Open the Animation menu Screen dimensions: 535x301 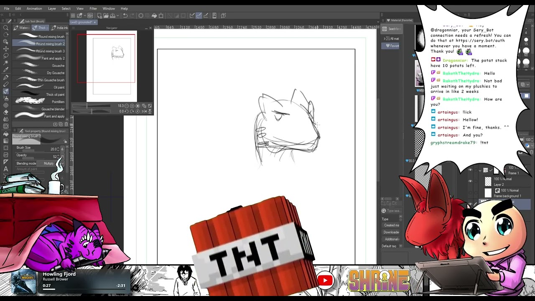click(x=34, y=8)
